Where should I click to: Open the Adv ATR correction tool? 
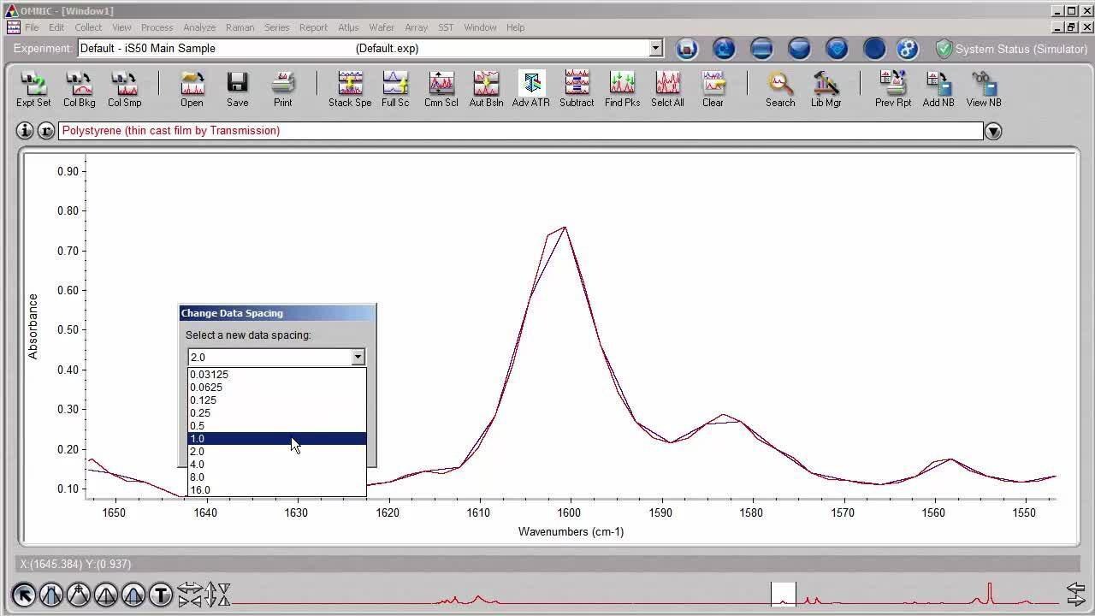[531, 88]
